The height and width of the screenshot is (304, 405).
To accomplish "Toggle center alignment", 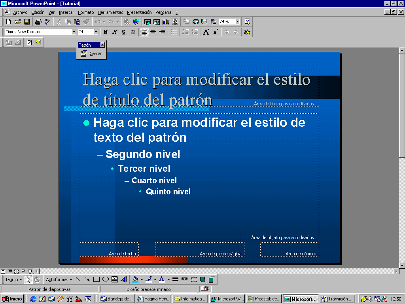I will [x=153, y=32].
